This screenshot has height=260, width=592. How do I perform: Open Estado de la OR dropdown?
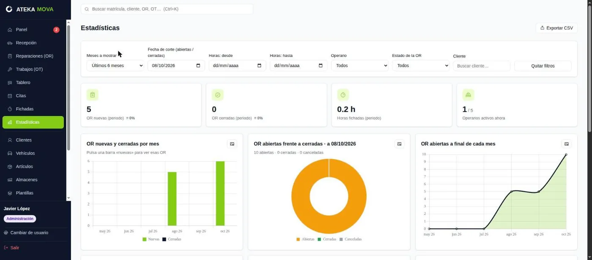421,65
